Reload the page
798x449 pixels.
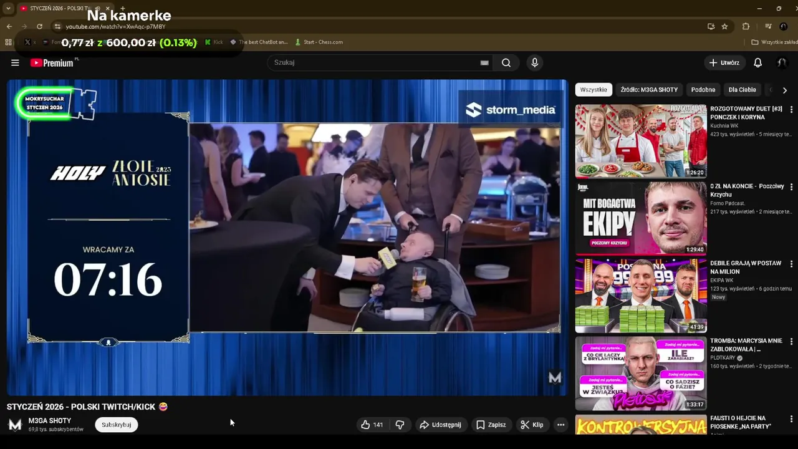coord(39,26)
